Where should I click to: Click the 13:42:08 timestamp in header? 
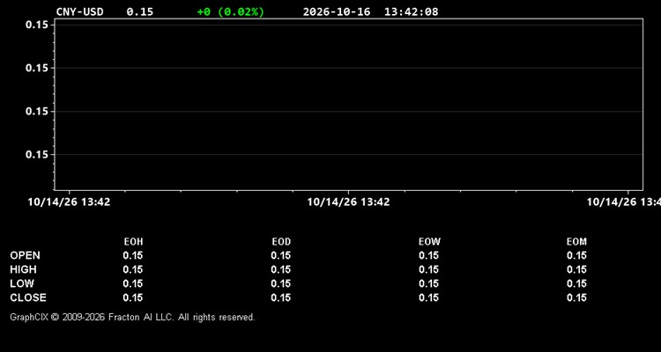click(x=411, y=11)
